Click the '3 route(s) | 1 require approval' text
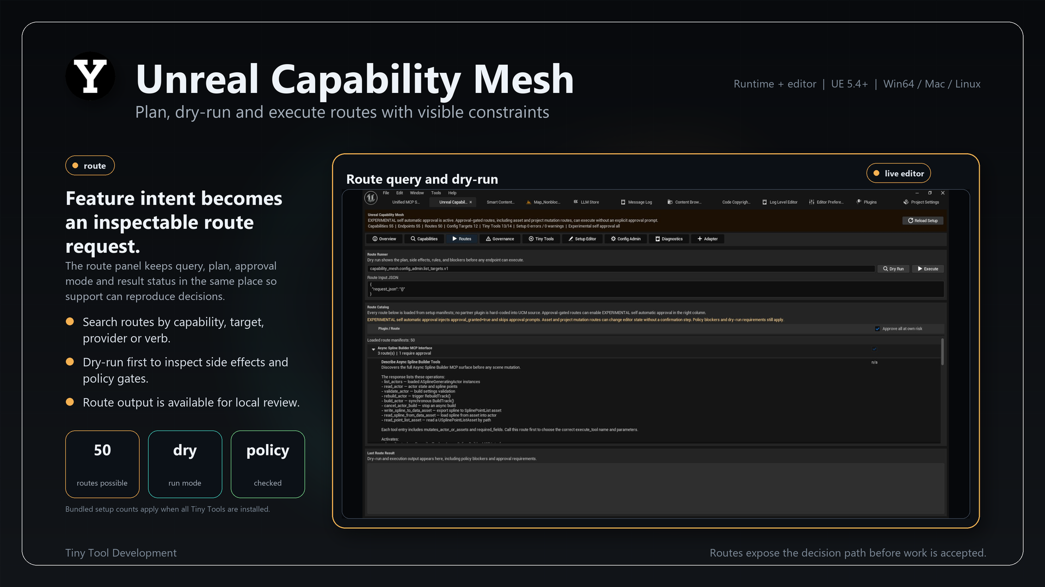Viewport: 1045px width, 587px height. 404,354
